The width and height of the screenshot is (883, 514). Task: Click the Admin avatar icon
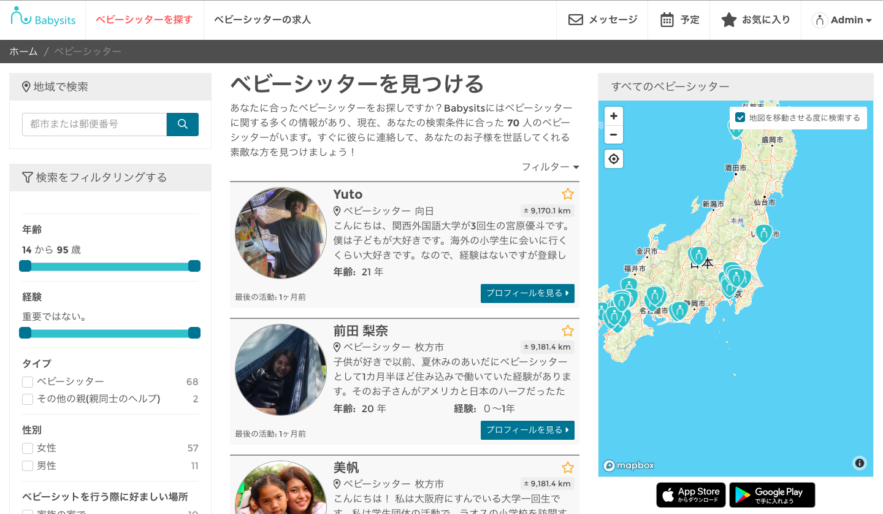pyautogui.click(x=819, y=20)
